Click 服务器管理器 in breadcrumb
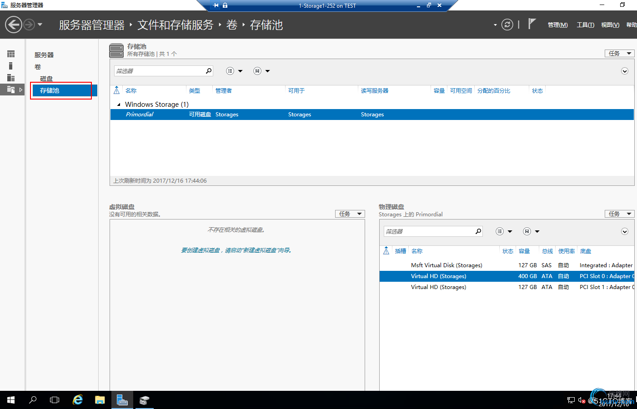Screen dimensions: 637x409 pyautogui.click(x=92, y=25)
